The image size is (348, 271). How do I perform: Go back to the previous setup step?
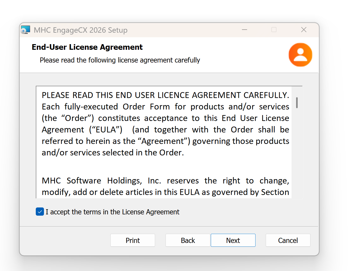[x=188, y=240]
